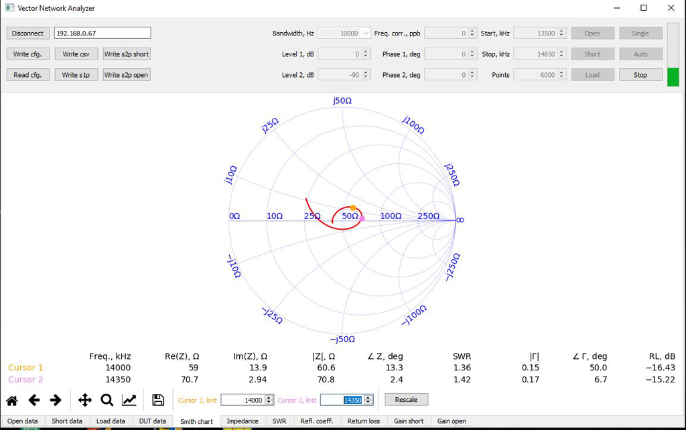Open the Gain open tab
Image resolution: width=686 pixels, height=430 pixels.
click(452, 421)
